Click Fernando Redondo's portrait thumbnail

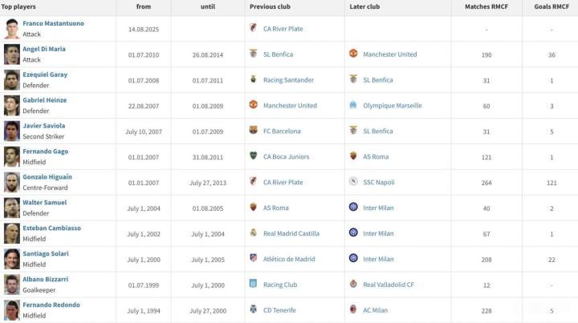pos(11,310)
